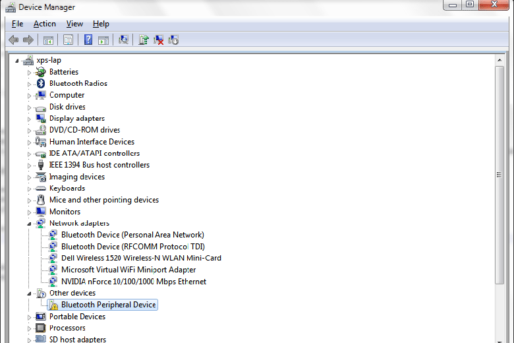Click the Help toolbar icon with question mark

[x=88, y=40]
